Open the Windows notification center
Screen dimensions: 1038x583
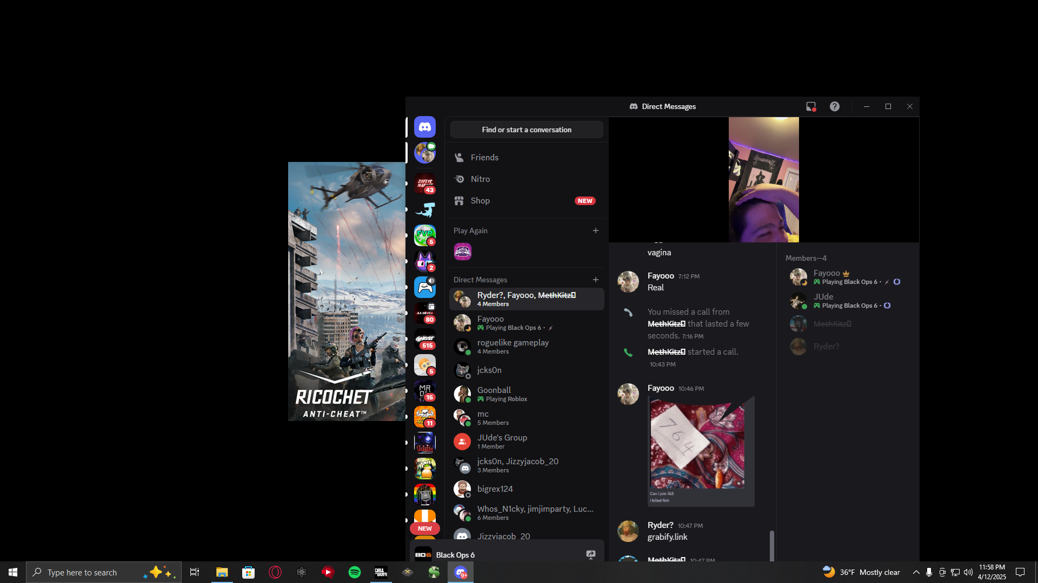(1020, 572)
